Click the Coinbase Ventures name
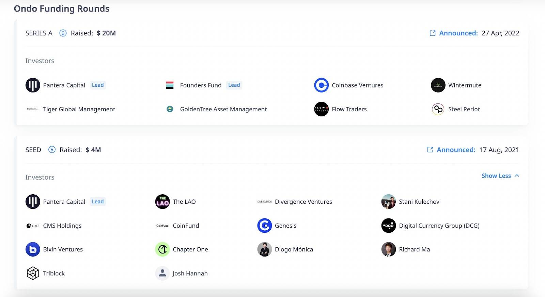The height and width of the screenshot is (297, 545). 358,85
